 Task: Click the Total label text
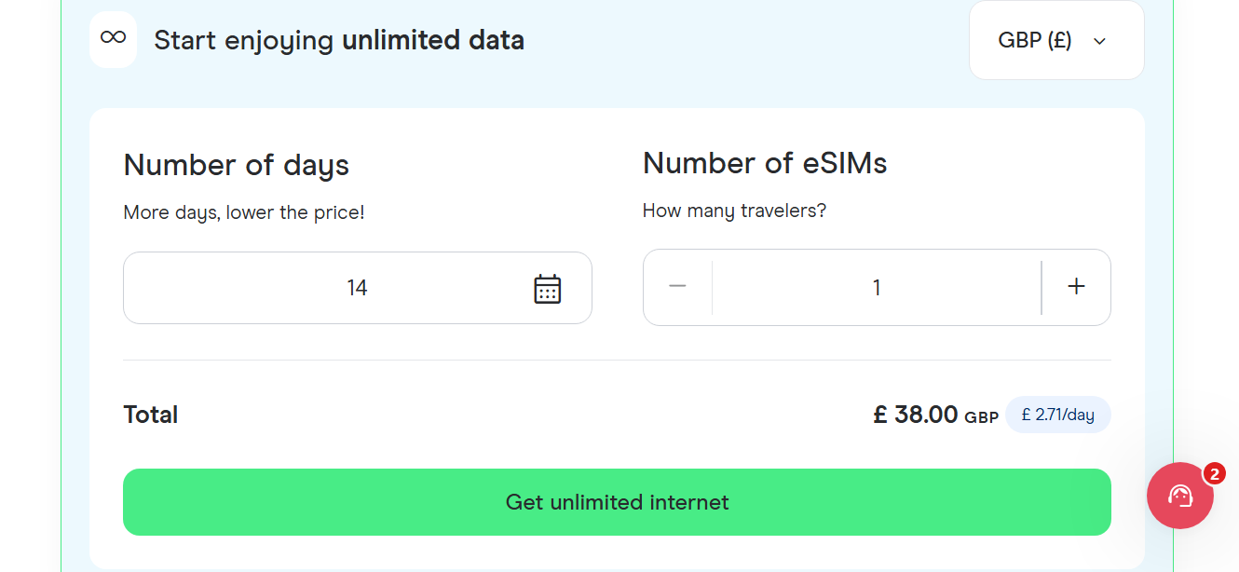coord(150,414)
